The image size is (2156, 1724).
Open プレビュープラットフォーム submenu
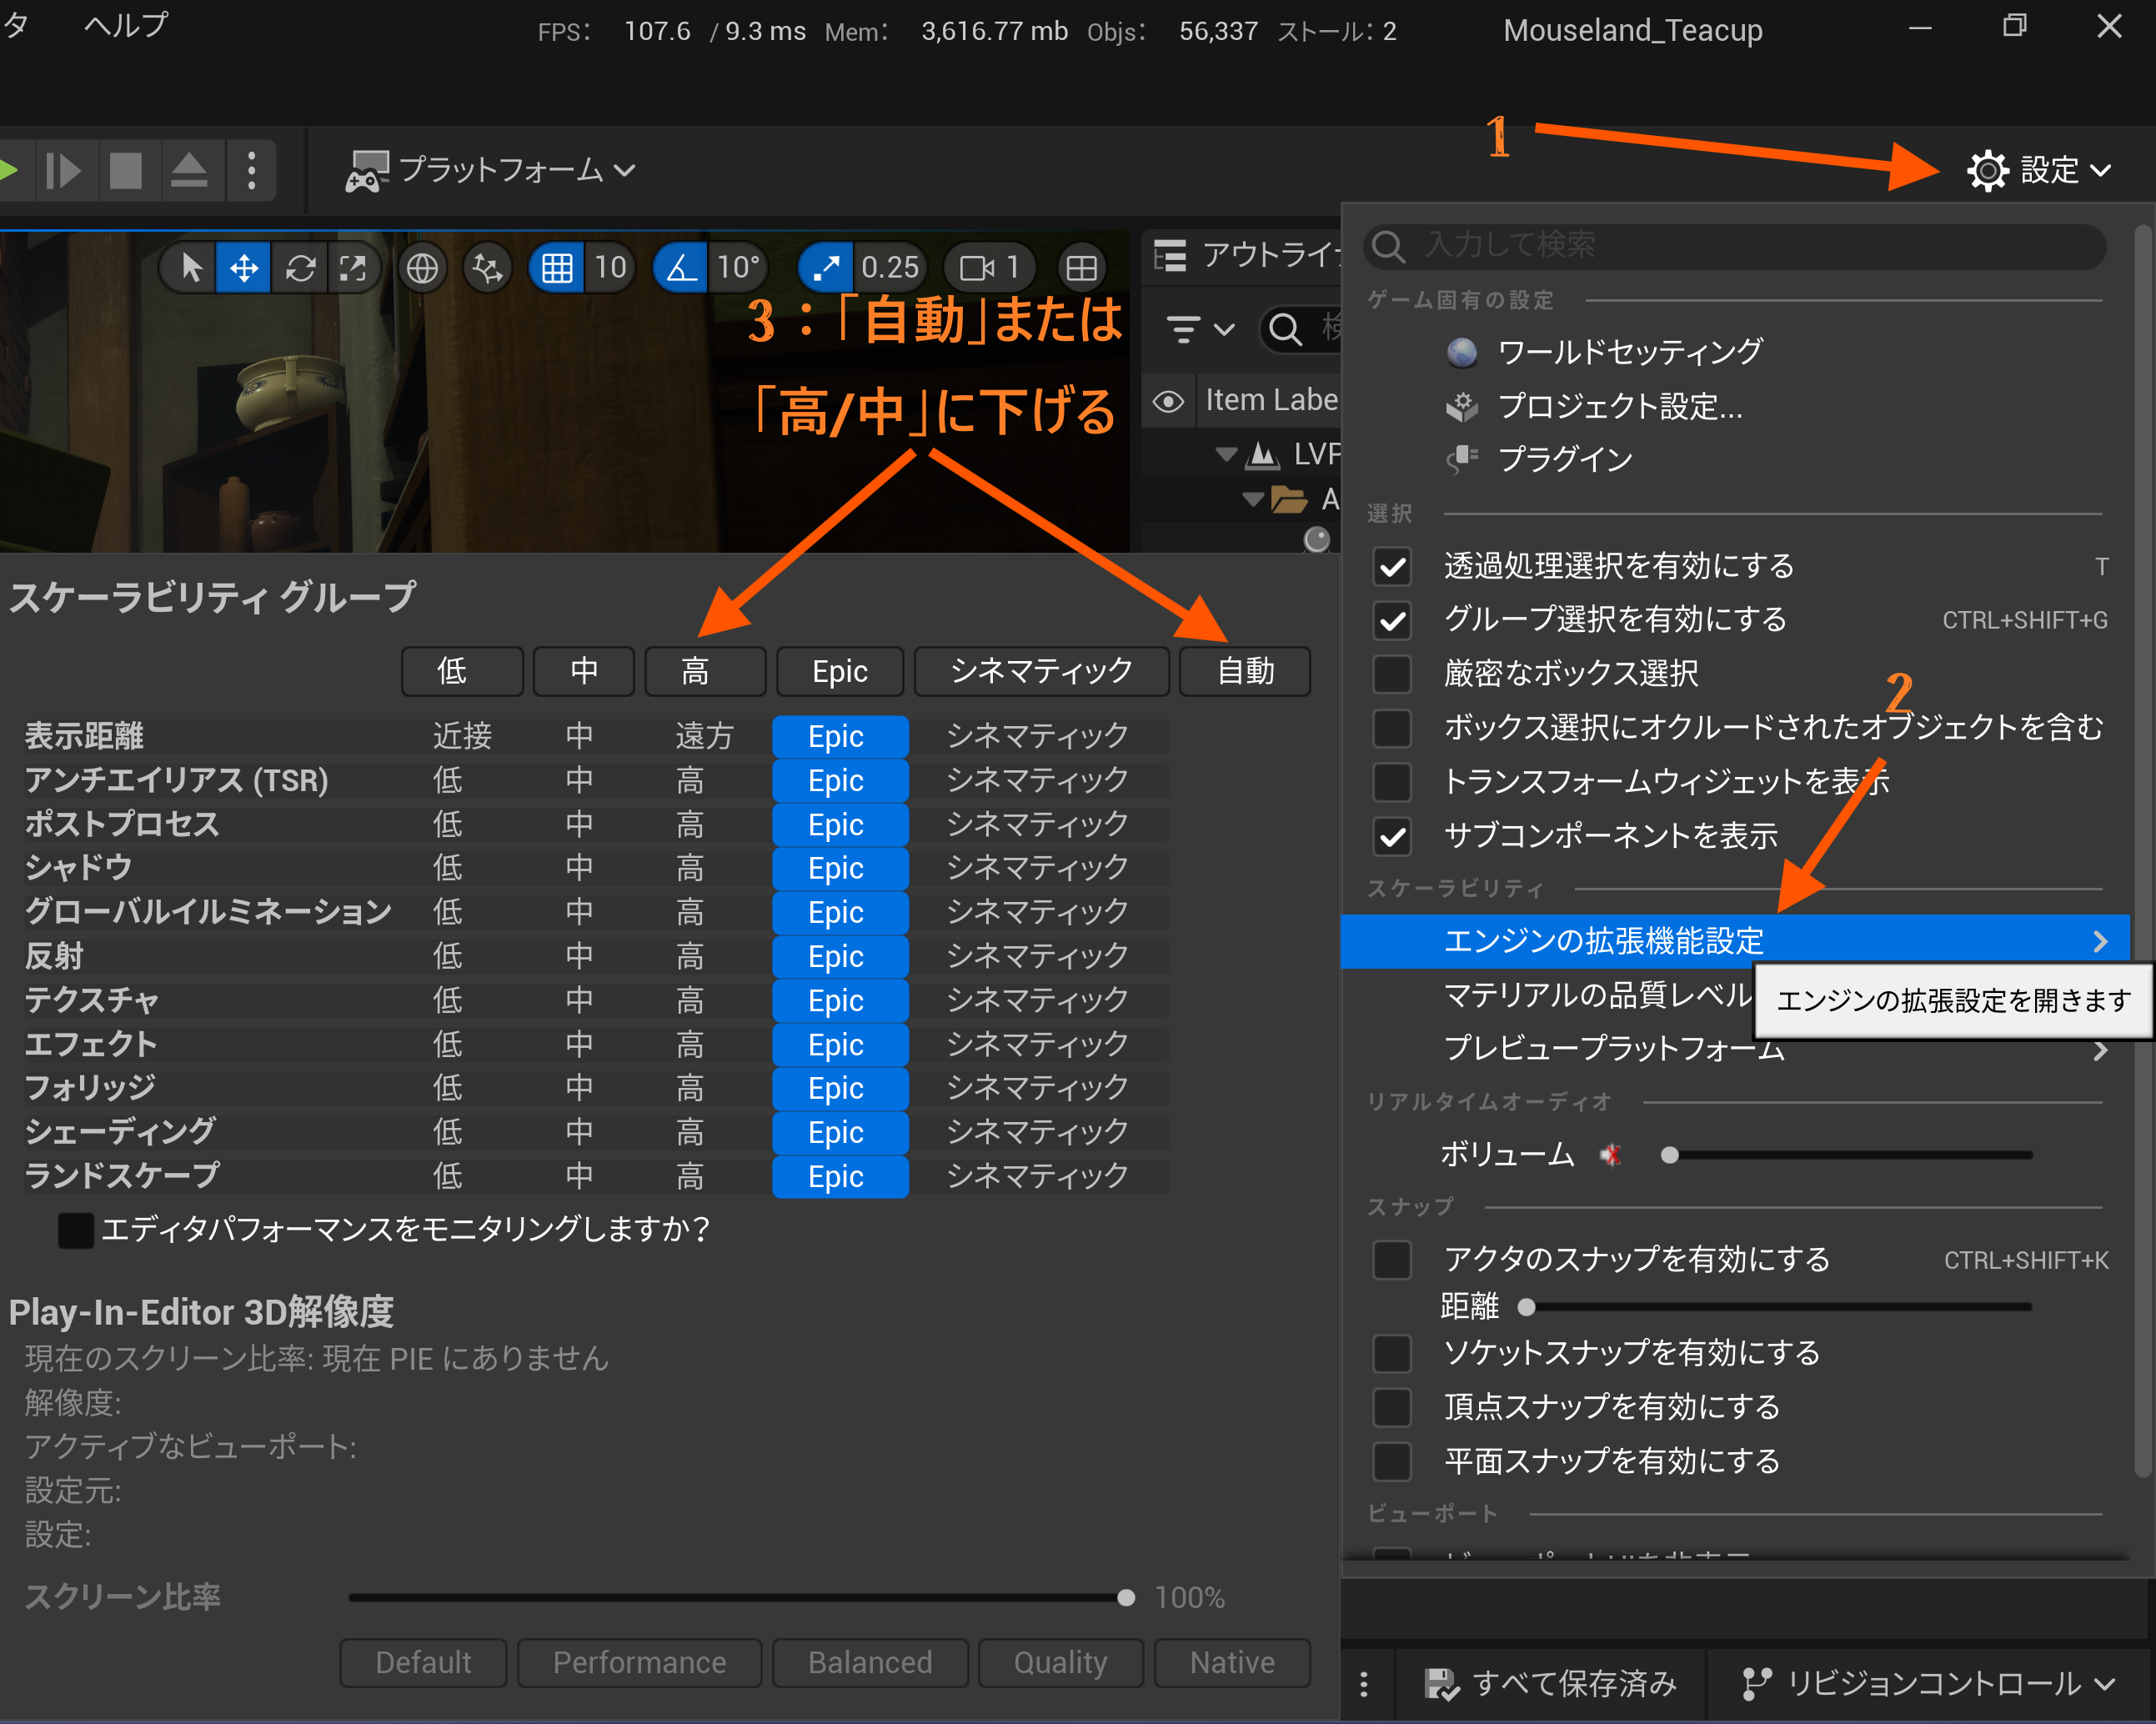tap(1734, 1049)
